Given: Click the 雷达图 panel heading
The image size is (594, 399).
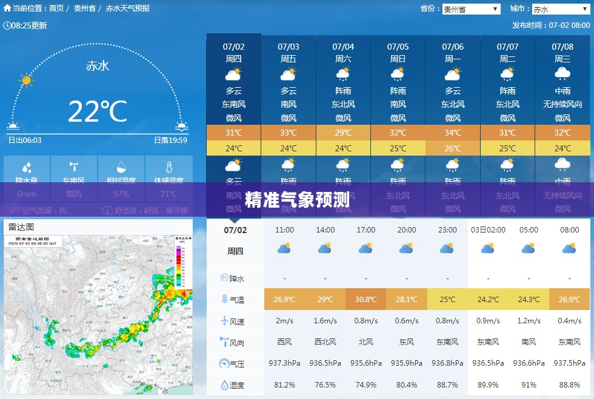Looking at the screenshot, I should (21, 227).
